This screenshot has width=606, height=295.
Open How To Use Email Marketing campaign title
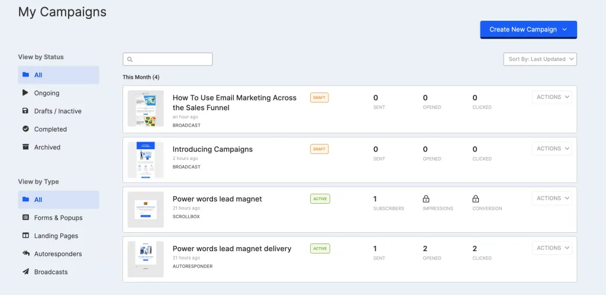click(234, 103)
